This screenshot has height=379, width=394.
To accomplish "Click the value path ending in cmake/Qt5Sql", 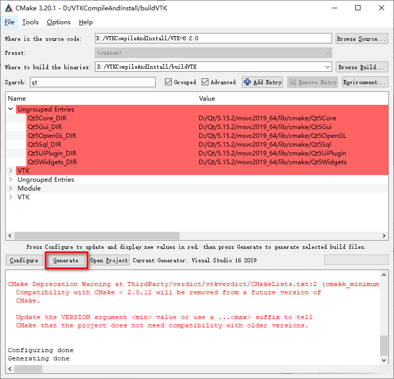I will click(265, 145).
